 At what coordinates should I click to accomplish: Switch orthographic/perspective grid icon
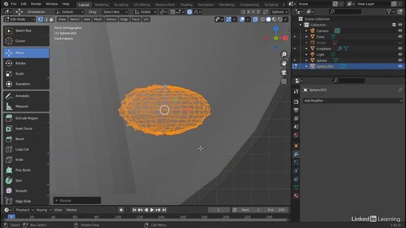click(284, 81)
